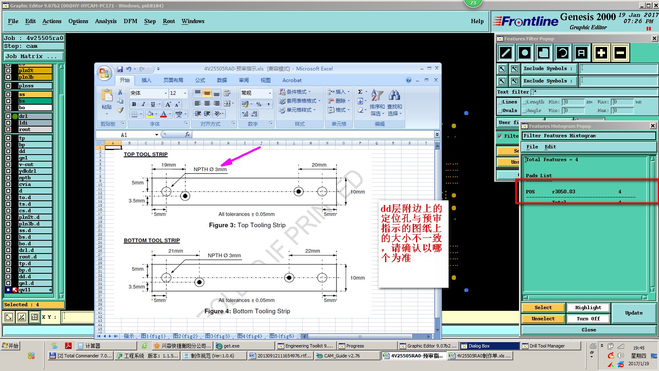Click the grid snap icon near X Y
This screenshot has width=659, height=371.
coord(35,317)
